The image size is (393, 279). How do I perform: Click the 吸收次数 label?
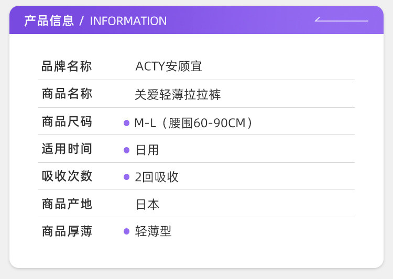click(67, 176)
